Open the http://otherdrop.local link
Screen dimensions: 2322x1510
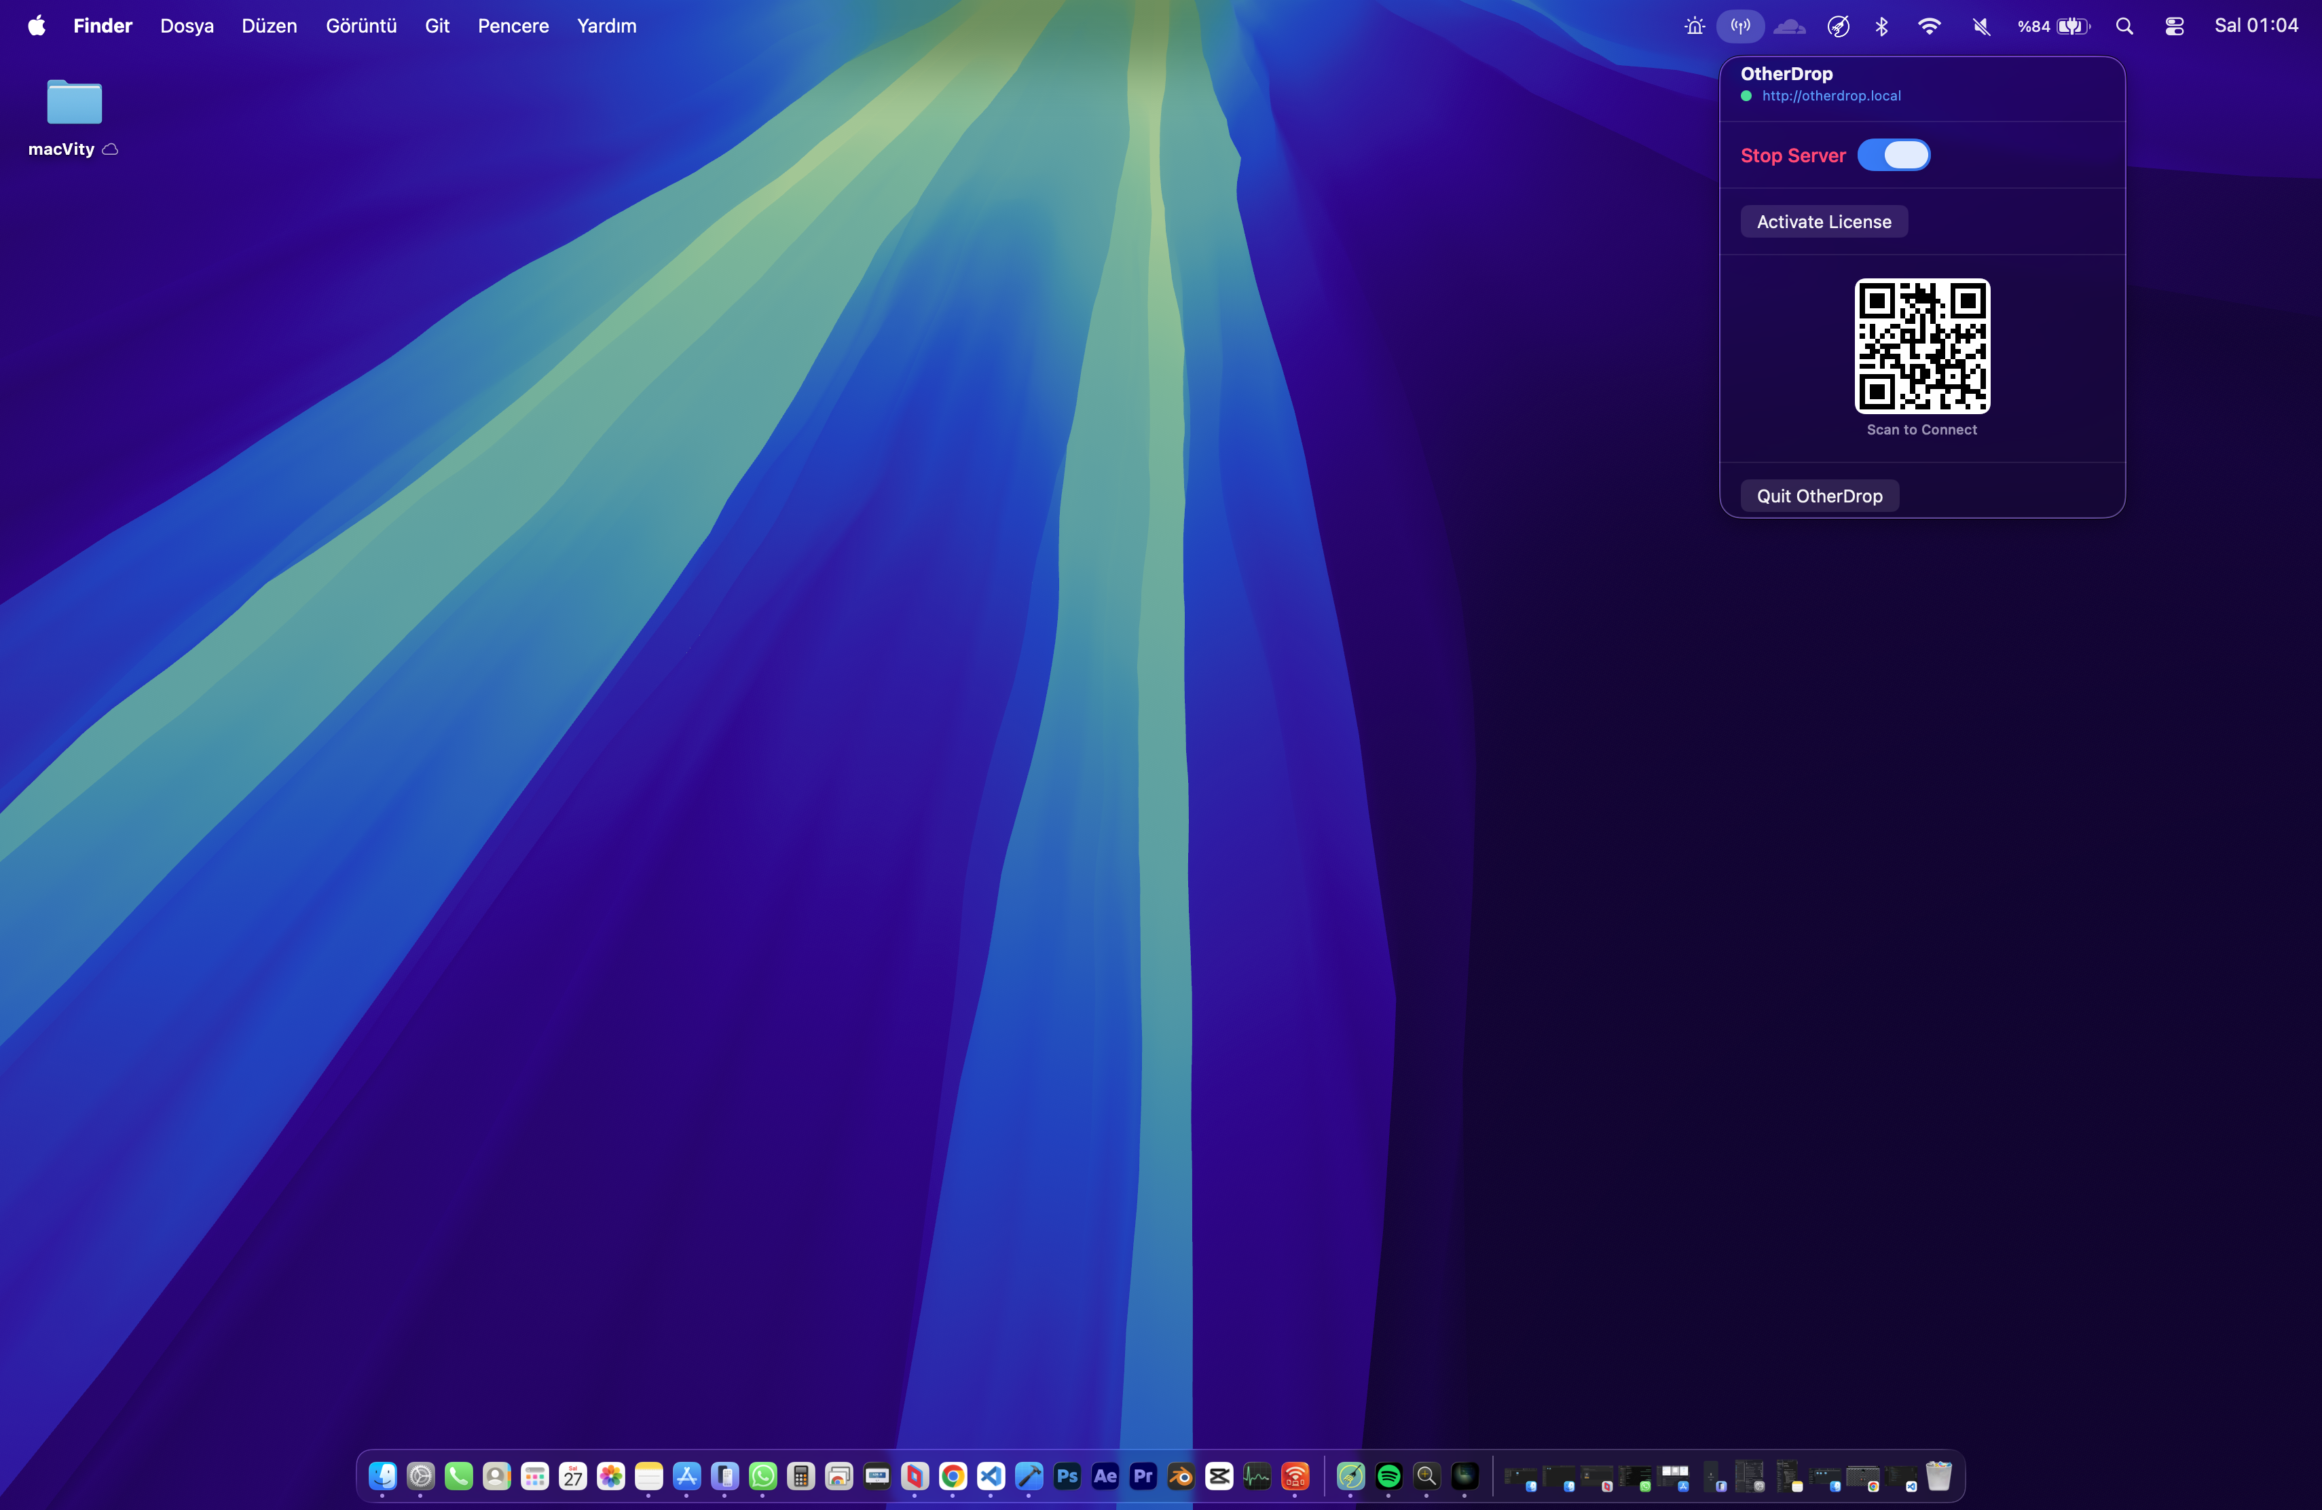1830,96
